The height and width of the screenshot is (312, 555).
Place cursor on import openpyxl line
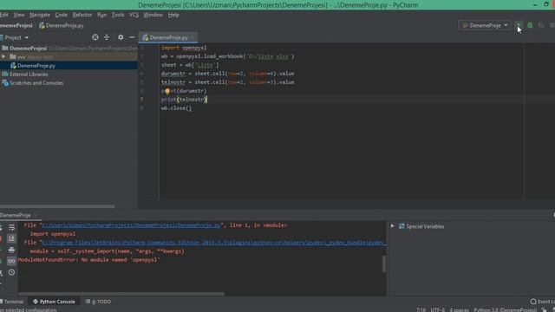click(x=184, y=48)
